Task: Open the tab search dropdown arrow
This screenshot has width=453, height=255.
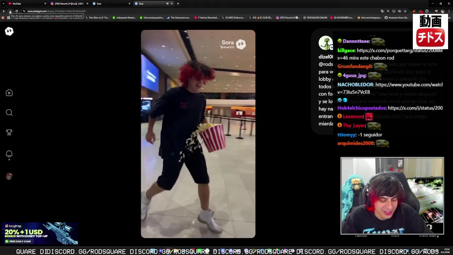Action: click(x=4, y=4)
